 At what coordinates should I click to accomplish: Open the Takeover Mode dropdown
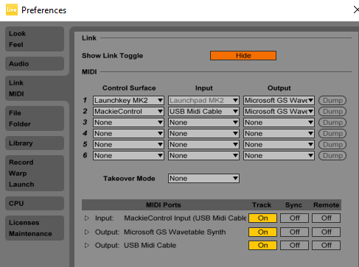pos(203,178)
